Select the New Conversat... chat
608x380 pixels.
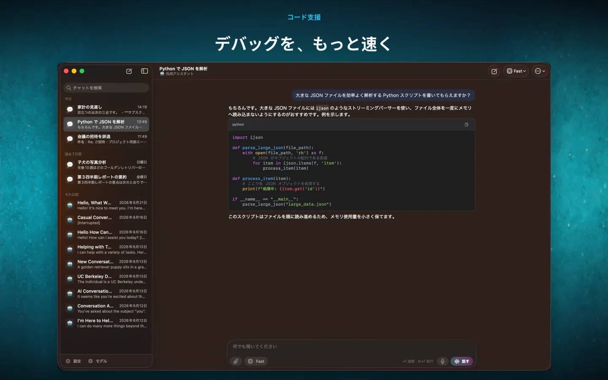[106, 265]
